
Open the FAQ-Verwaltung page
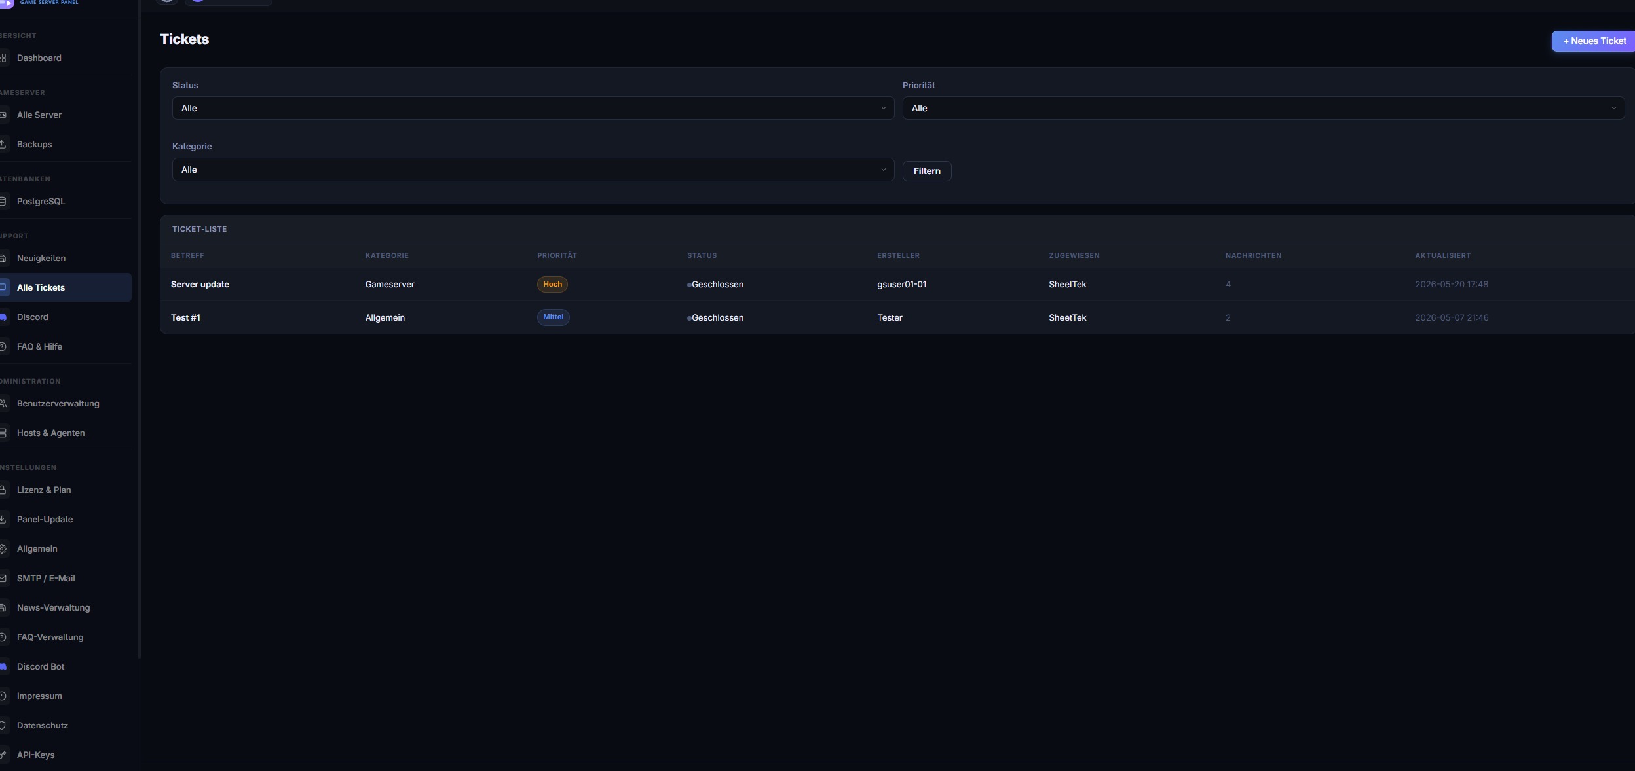[50, 637]
